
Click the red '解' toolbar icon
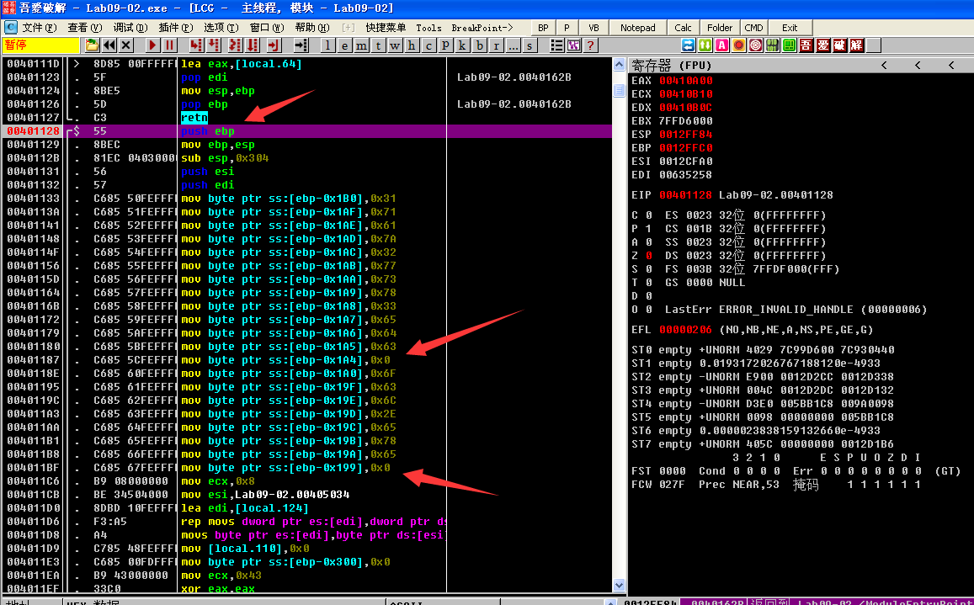coord(857,45)
